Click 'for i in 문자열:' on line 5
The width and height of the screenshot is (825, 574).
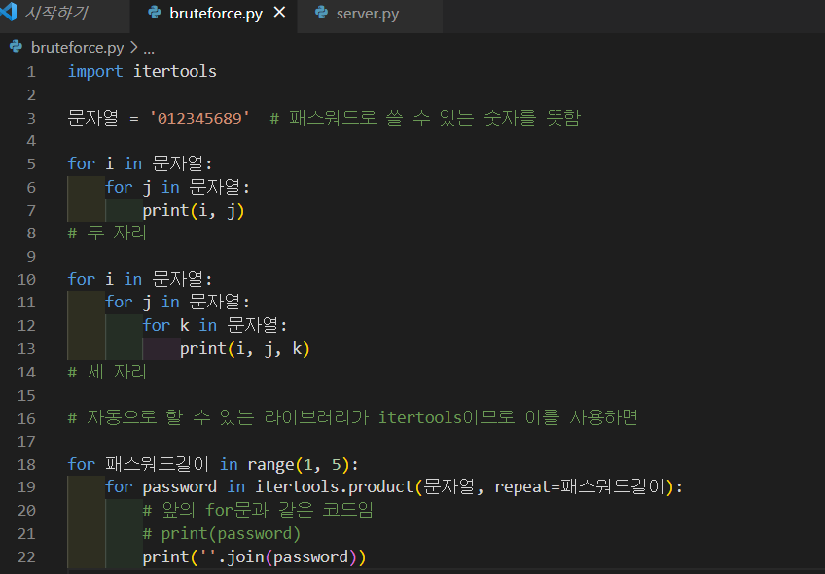pyautogui.click(x=140, y=163)
